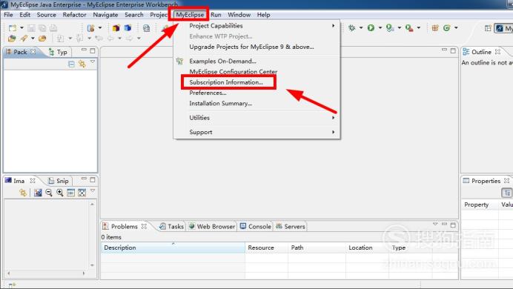Click the Properties panel tree view icon
Image resolution: width=513 pixels, height=289 pixels.
point(507,193)
